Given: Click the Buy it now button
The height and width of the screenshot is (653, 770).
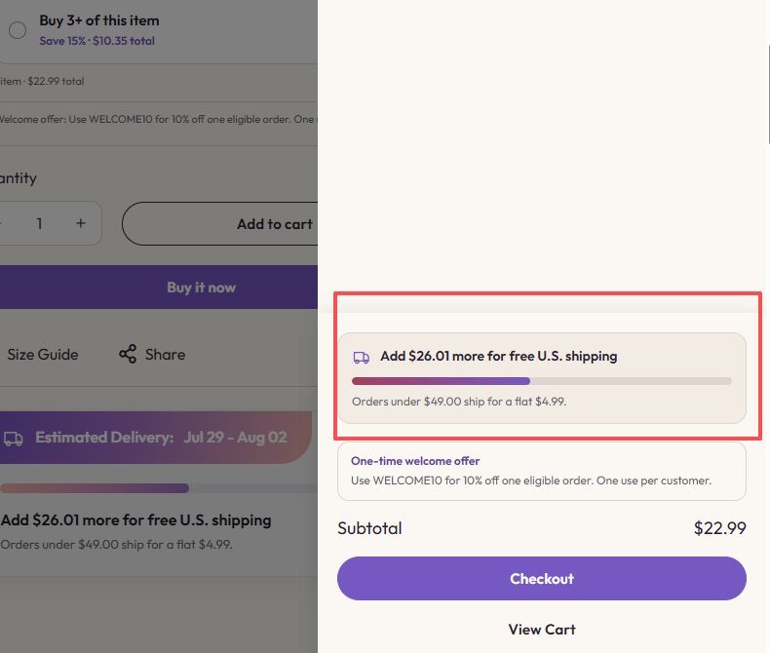Looking at the screenshot, I should coord(159,288).
